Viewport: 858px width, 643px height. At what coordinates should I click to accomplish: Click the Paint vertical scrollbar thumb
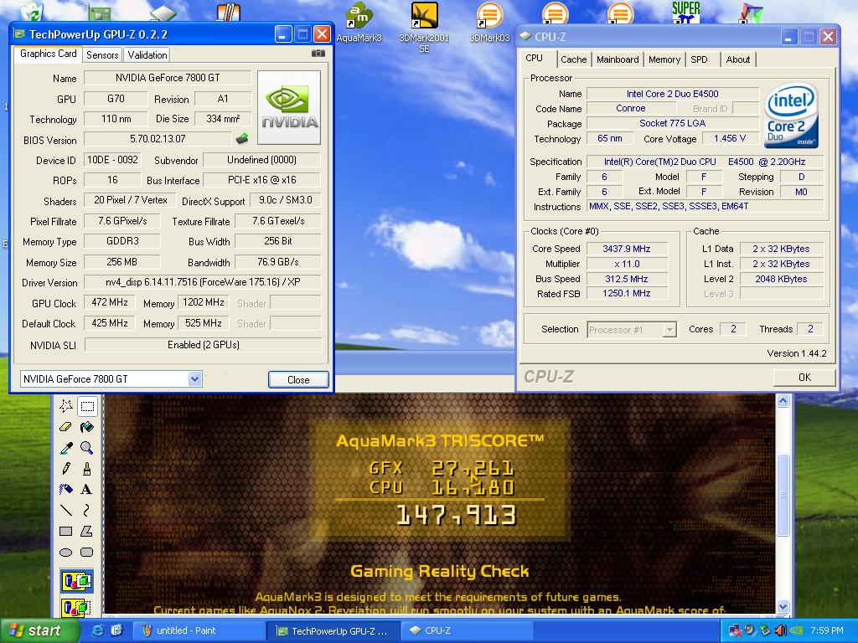point(783,495)
